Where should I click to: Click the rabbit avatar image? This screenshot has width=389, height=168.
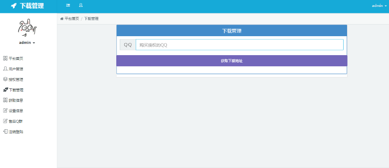tap(27, 28)
